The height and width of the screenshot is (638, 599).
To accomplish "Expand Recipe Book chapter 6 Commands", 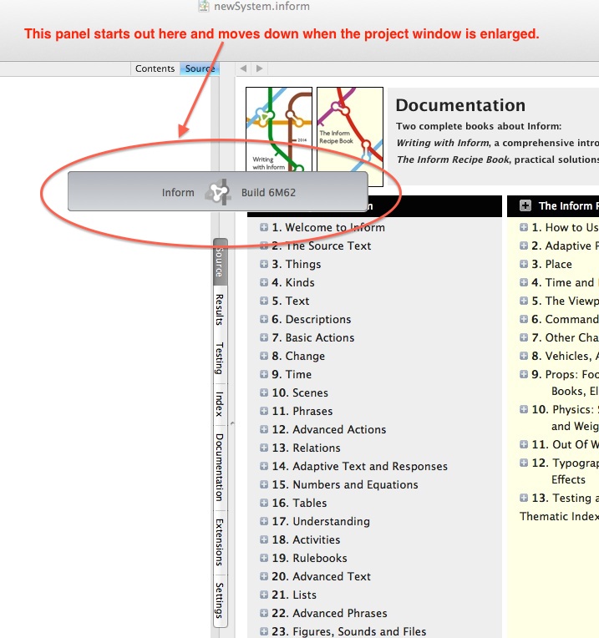I will [524, 319].
